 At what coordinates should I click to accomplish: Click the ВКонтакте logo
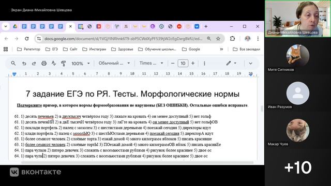click(x=35, y=172)
